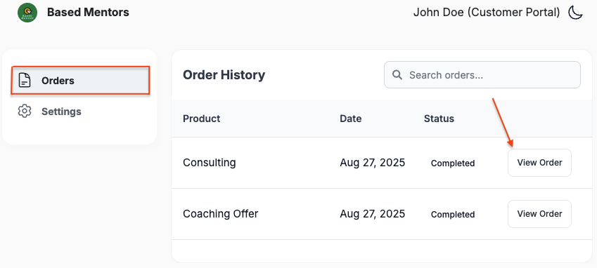The image size is (597, 268).
Task: Click the Product column header
Action: click(x=201, y=119)
